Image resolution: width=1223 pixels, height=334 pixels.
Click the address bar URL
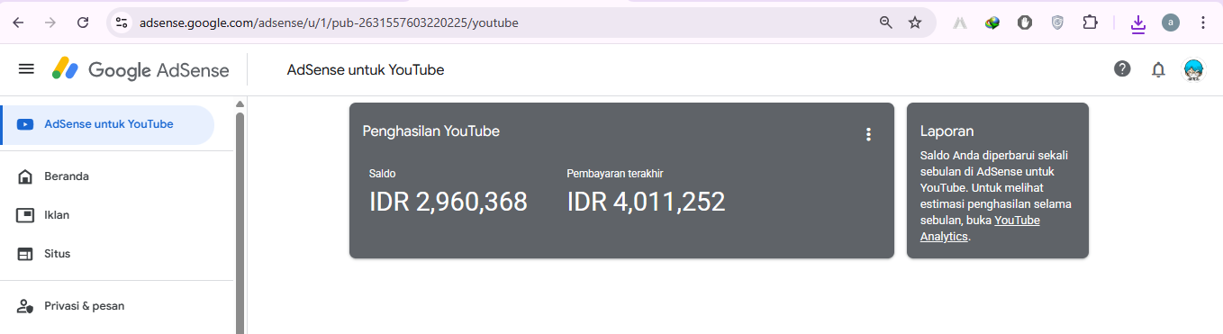[329, 23]
